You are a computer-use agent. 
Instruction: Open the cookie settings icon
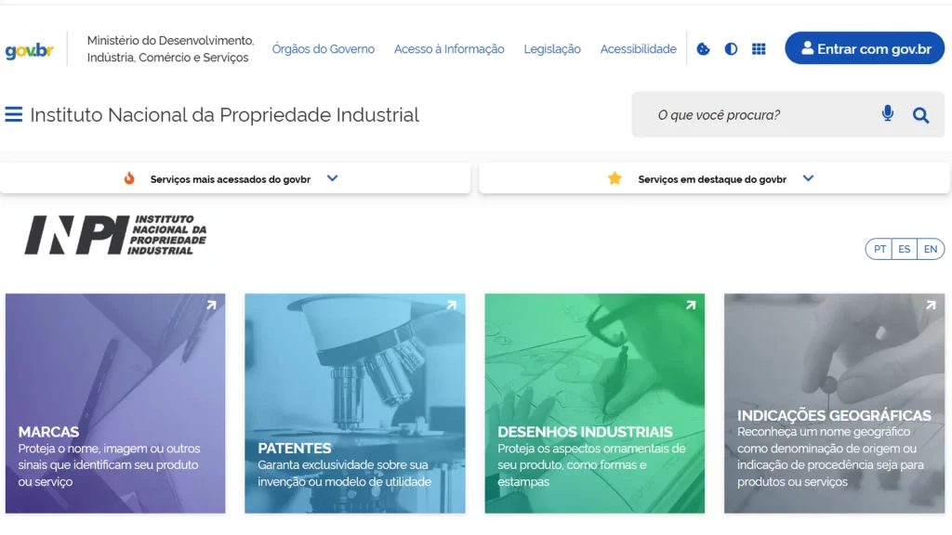click(703, 49)
